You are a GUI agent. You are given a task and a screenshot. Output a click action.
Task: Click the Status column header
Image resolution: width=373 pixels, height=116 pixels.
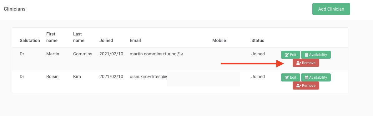(x=258, y=40)
